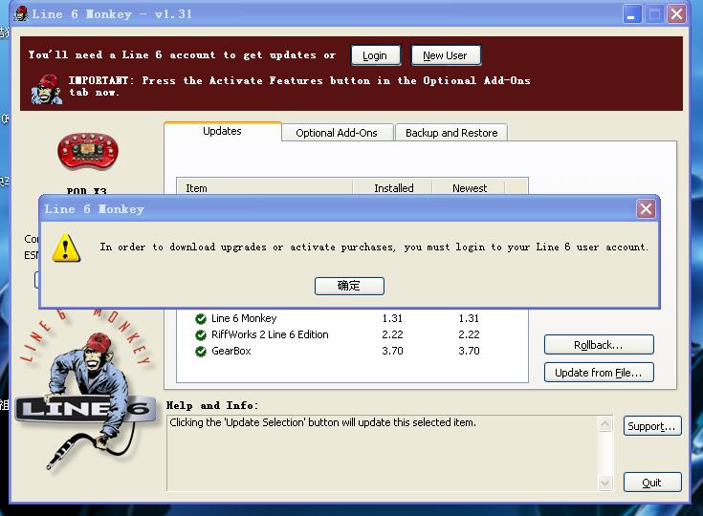The width and height of the screenshot is (703, 516).
Task: Click the Rollback... button
Action: pos(599,345)
